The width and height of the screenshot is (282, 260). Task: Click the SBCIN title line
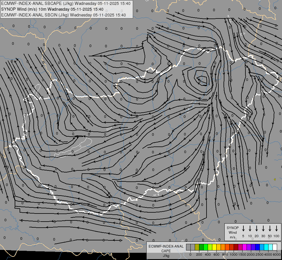click(x=63, y=15)
